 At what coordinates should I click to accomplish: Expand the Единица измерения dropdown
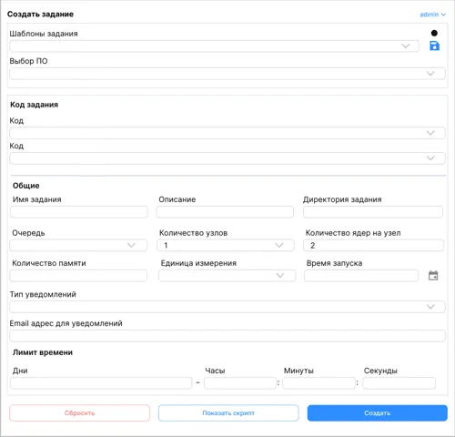(227, 276)
